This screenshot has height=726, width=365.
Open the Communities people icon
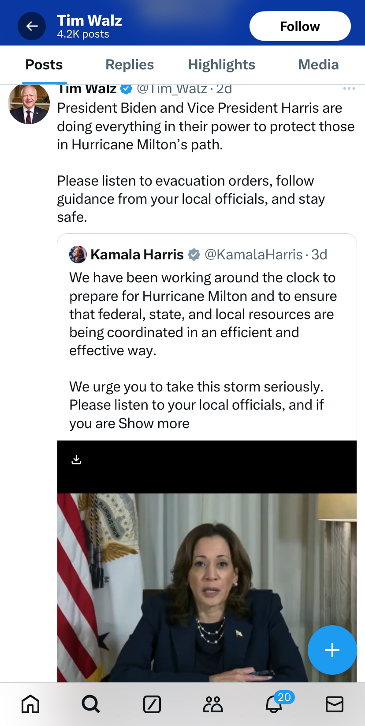tap(213, 704)
